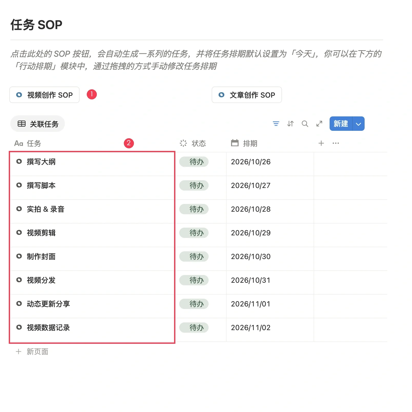Image resolution: width=412 pixels, height=412 pixels.
Task: Click the blue 新建 button
Action: [x=341, y=124]
